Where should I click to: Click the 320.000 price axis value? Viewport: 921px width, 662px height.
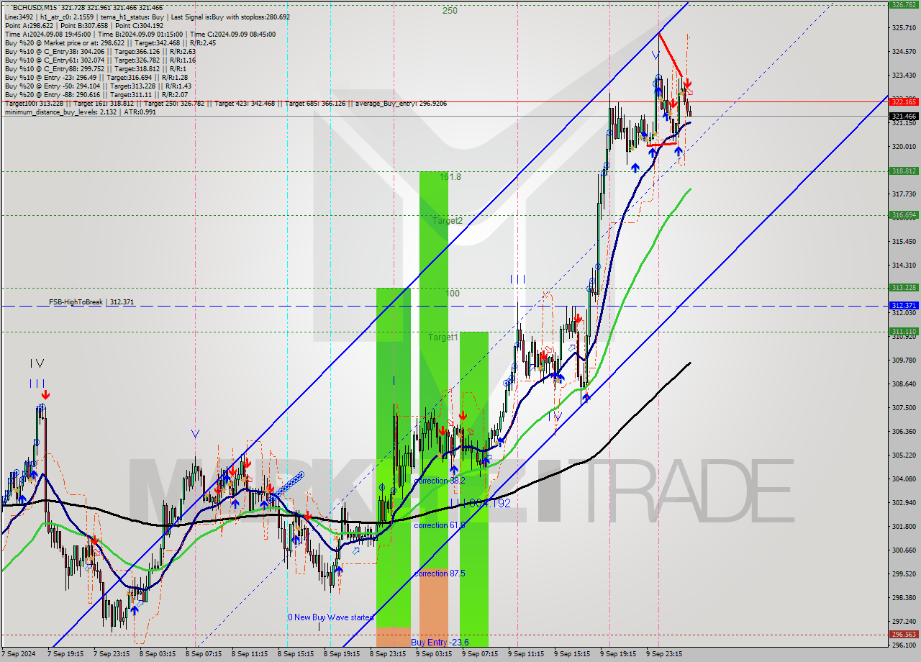pyautogui.click(x=904, y=147)
